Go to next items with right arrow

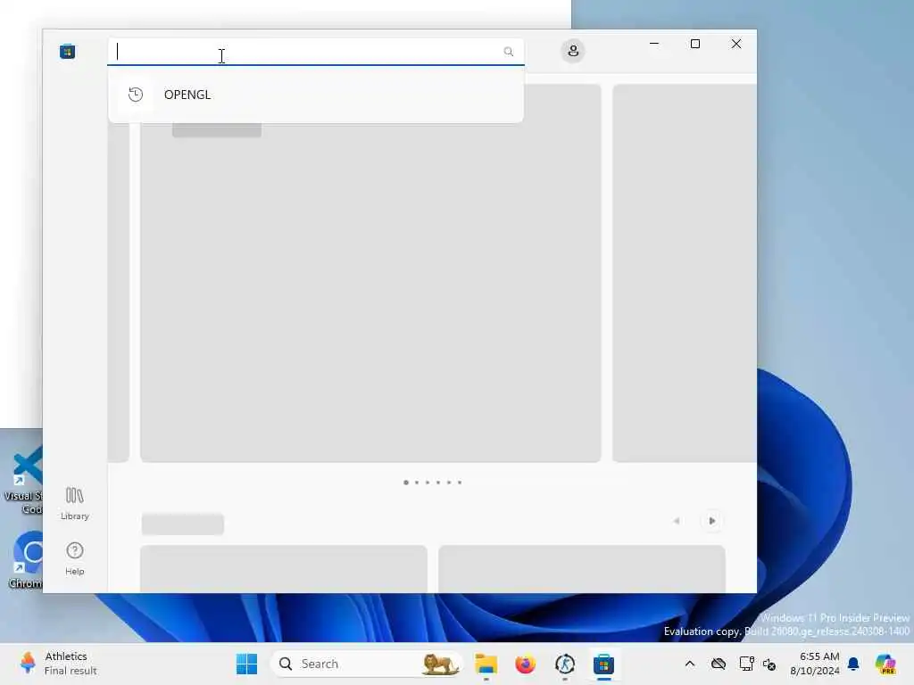(711, 521)
